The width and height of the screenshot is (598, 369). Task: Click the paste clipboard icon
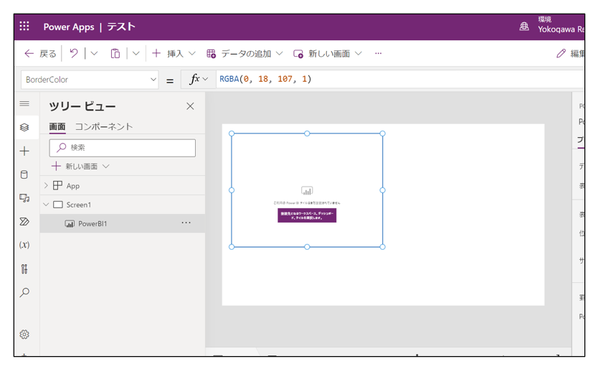[115, 53]
